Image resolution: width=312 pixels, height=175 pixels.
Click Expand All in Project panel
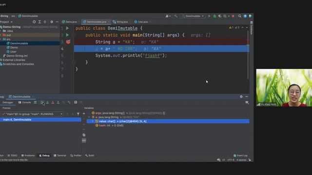(39, 22)
